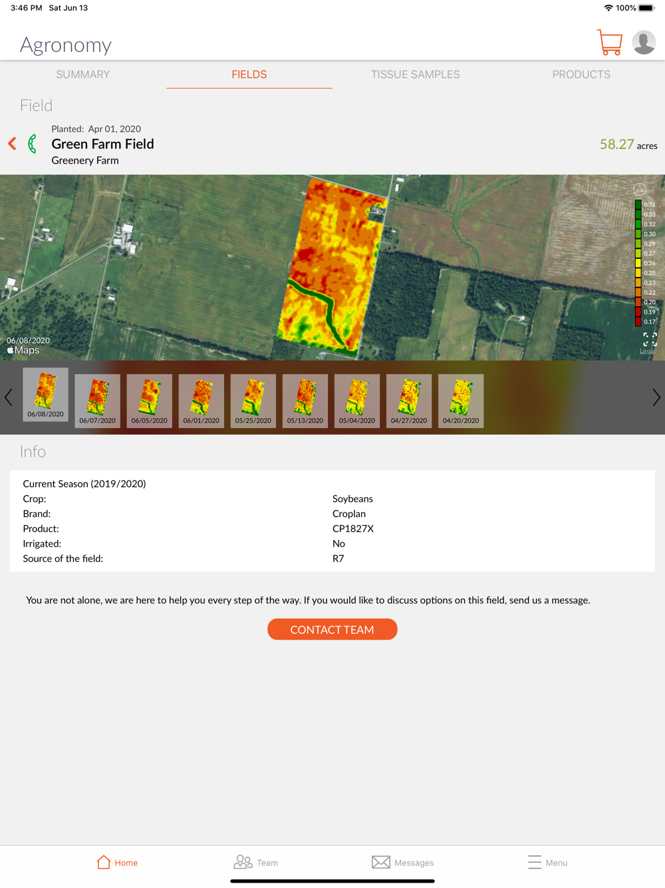Select the 04/27/2020 imagery thumbnail
The image size is (665, 888).
[409, 401]
